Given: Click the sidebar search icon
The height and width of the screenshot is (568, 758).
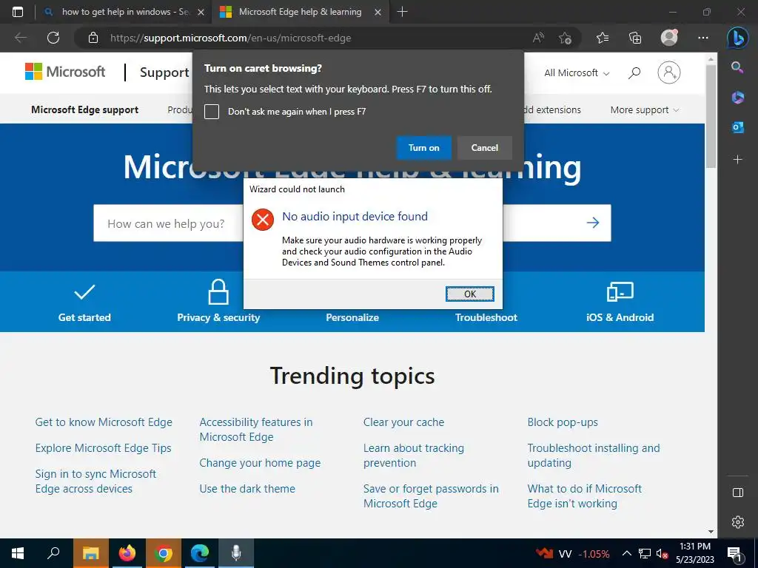Looking at the screenshot, I should (737, 67).
